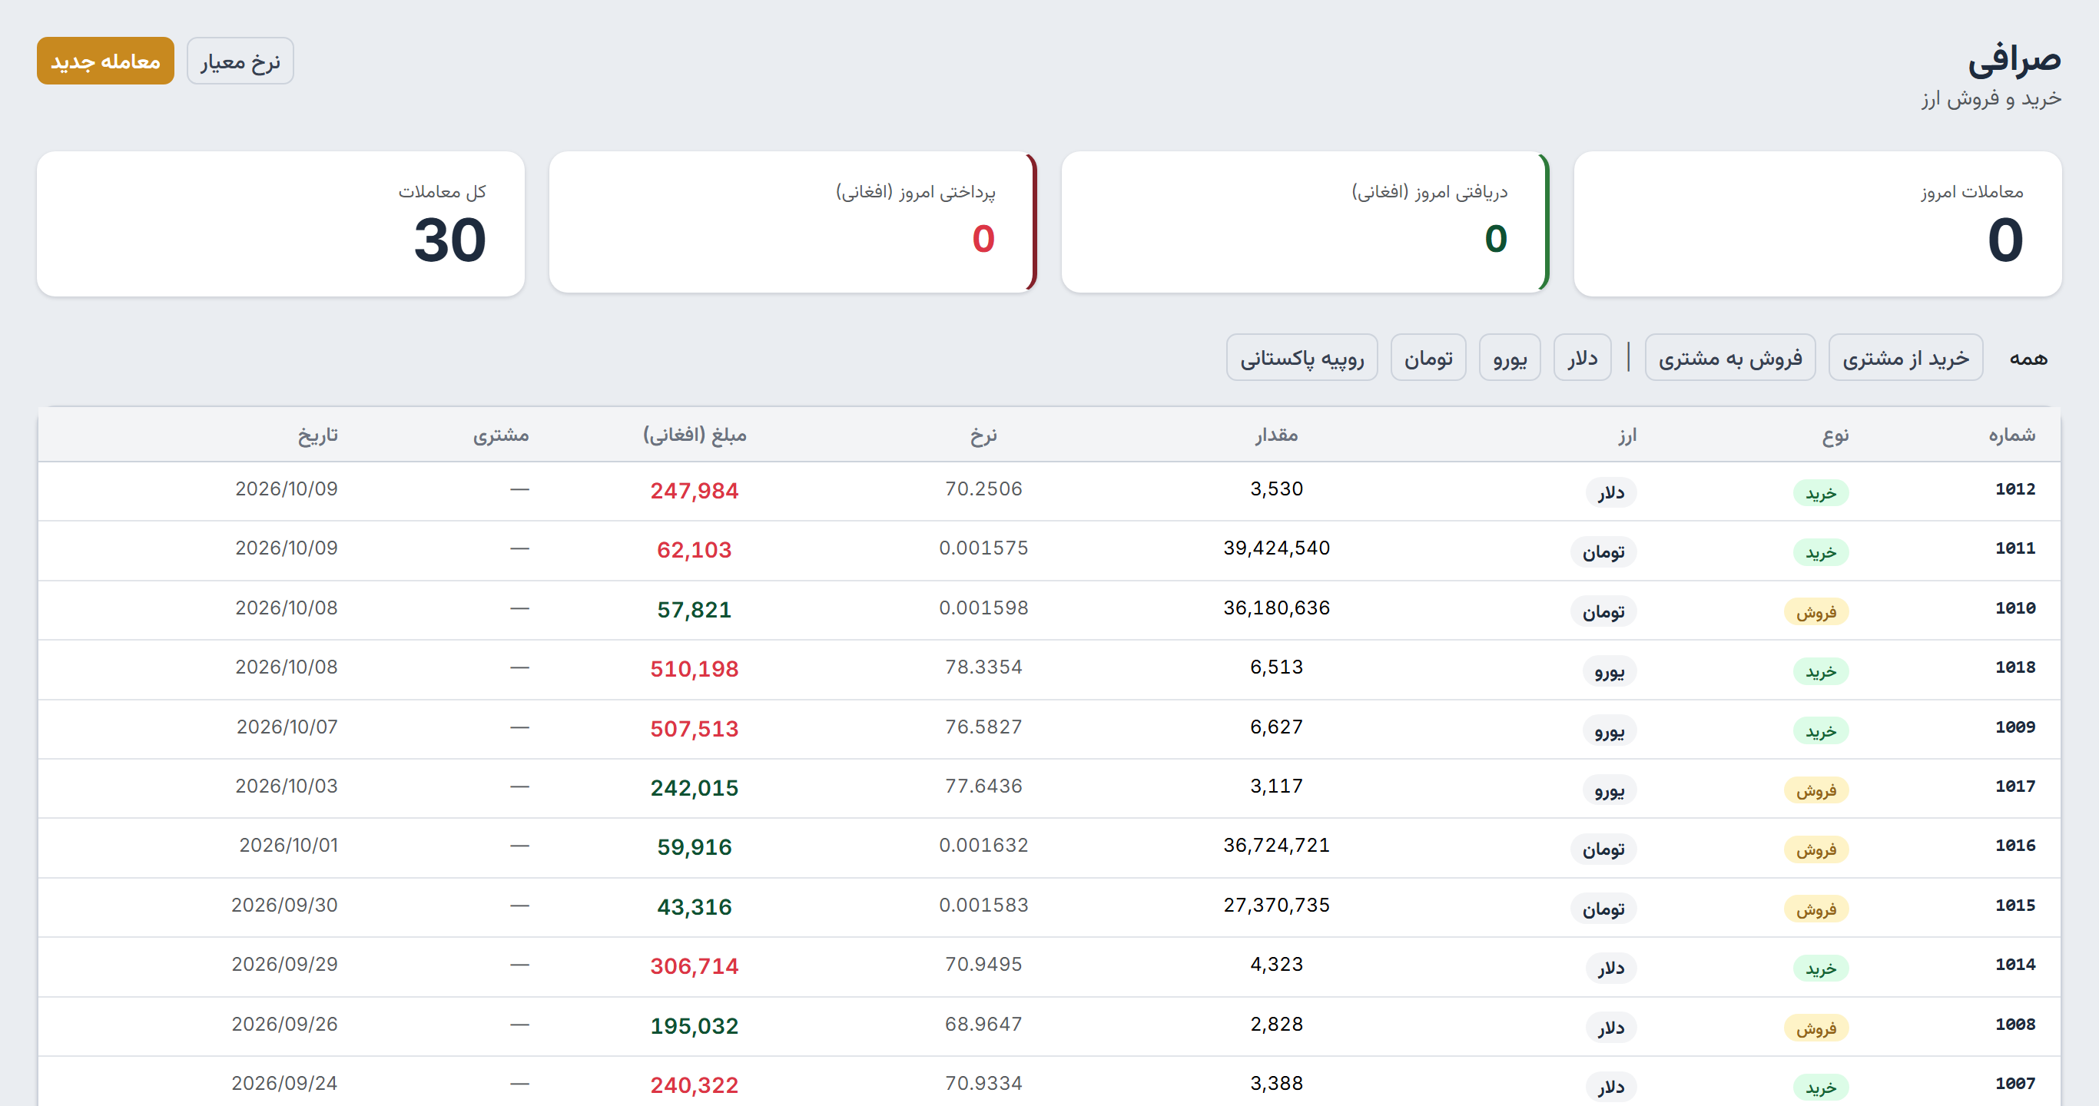Open the نرخ معیار button

[240, 61]
